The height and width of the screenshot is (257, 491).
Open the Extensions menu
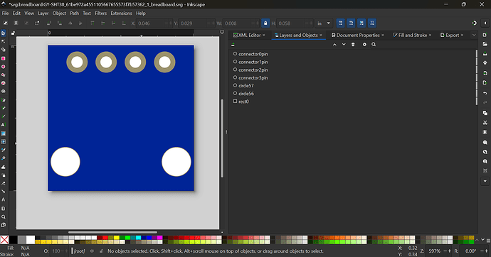pos(121,13)
